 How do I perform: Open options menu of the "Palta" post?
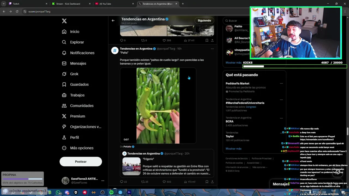[212, 49]
